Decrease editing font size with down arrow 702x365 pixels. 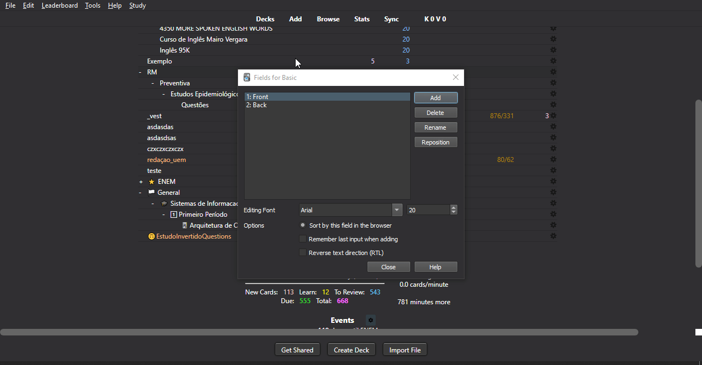point(454,213)
